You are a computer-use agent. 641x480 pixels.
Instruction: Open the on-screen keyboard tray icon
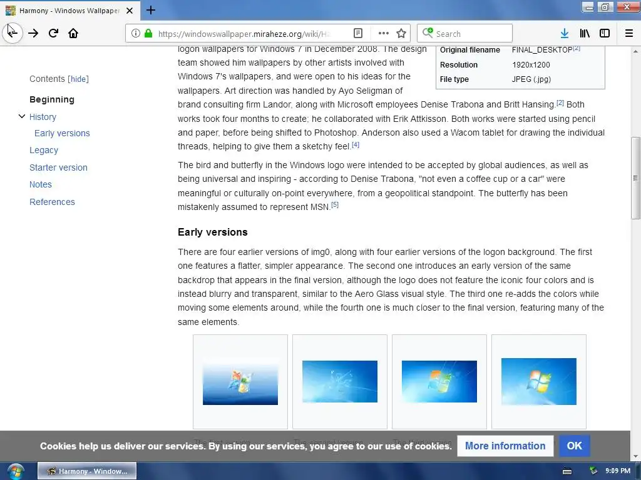(567, 471)
